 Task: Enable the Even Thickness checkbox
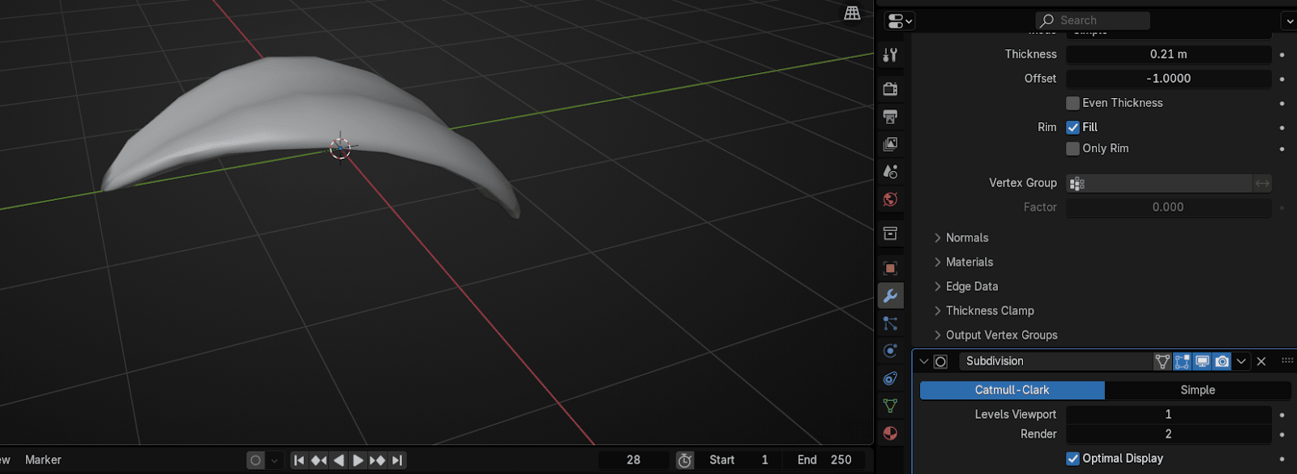tap(1073, 103)
